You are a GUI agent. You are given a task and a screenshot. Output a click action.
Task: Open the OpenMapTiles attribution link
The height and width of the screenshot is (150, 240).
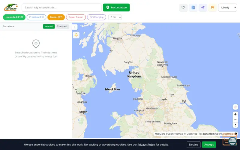point(193,134)
